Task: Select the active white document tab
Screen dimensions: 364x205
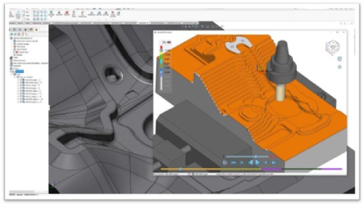Action: tap(143, 23)
